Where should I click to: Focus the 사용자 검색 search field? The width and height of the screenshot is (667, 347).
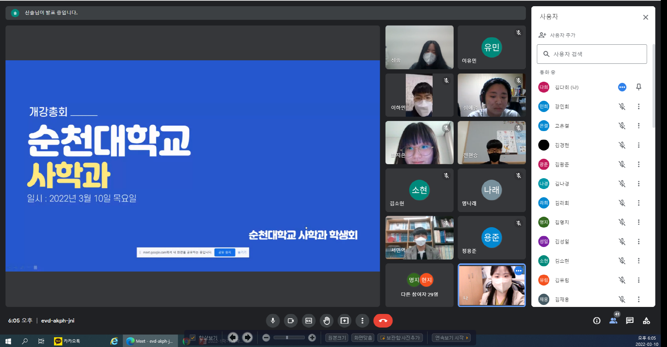592,54
